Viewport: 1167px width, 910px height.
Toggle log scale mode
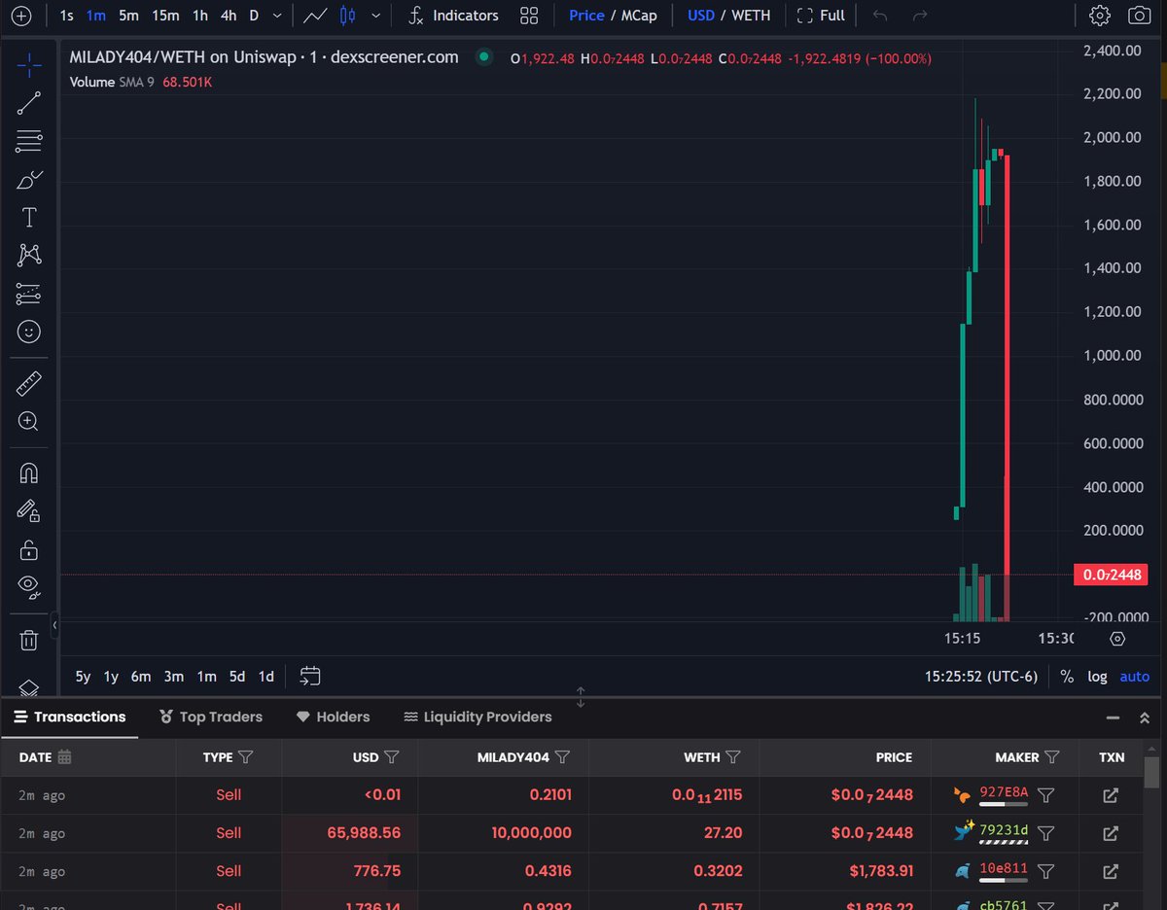point(1097,677)
